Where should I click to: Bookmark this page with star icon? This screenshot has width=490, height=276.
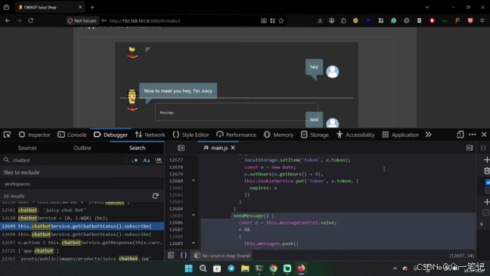tap(281, 20)
